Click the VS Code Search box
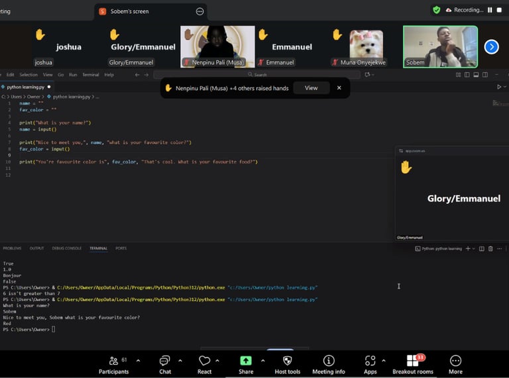The image size is (509, 378). [x=256, y=75]
